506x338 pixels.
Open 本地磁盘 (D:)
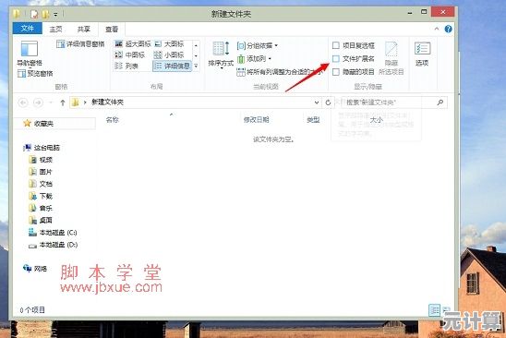coord(54,245)
